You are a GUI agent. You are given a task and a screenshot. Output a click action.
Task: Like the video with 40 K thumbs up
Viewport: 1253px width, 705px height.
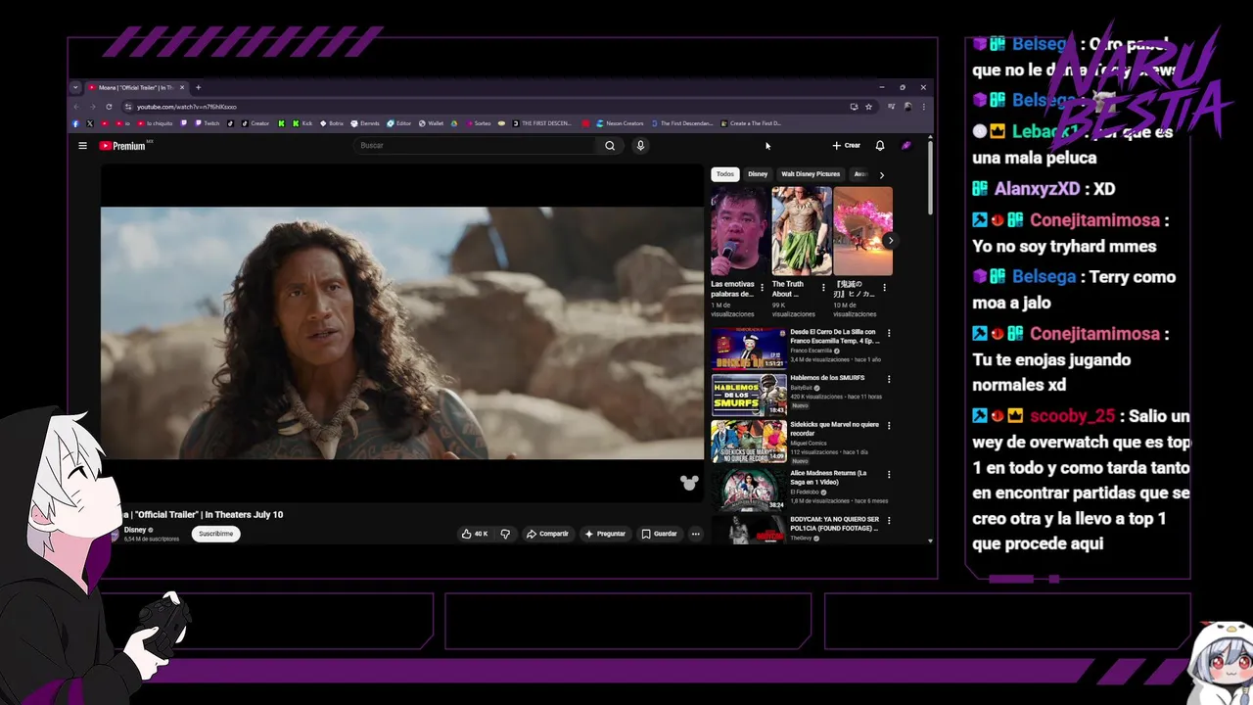pos(475,534)
